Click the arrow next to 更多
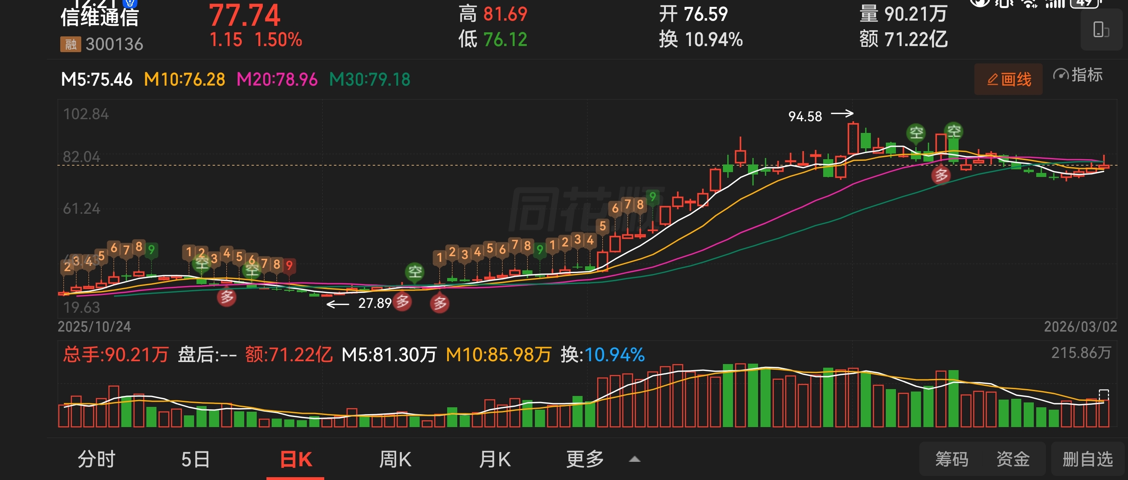 pos(634,459)
